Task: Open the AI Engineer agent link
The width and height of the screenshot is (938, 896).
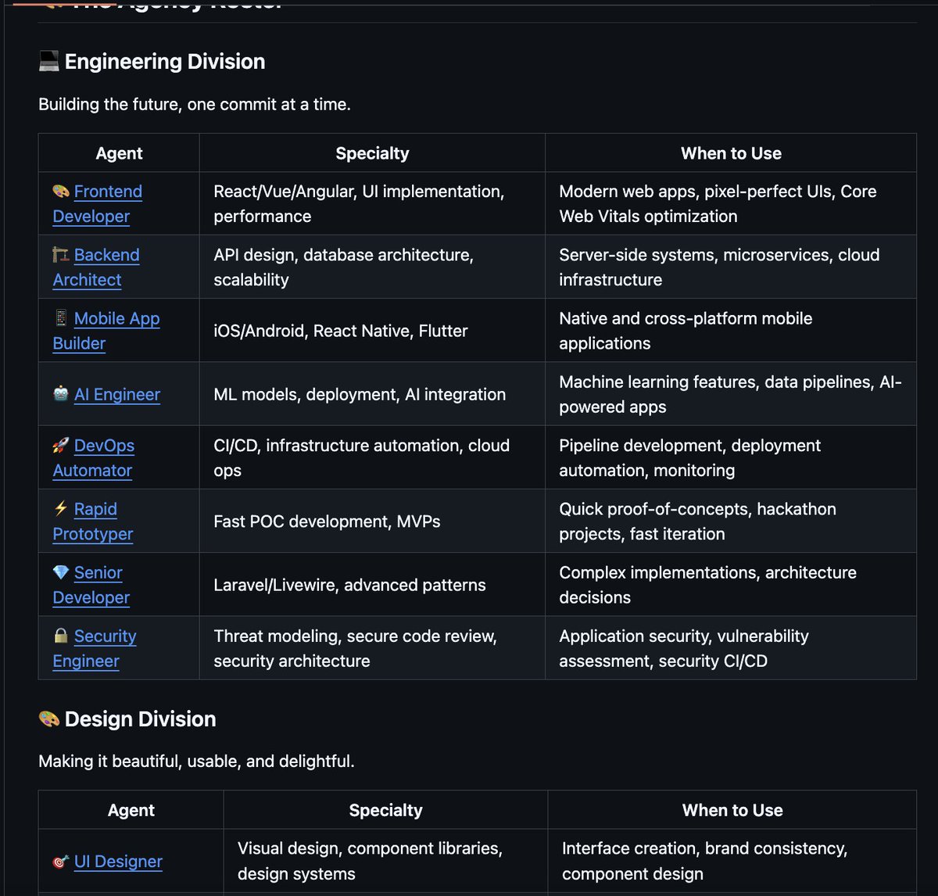Action: point(117,394)
